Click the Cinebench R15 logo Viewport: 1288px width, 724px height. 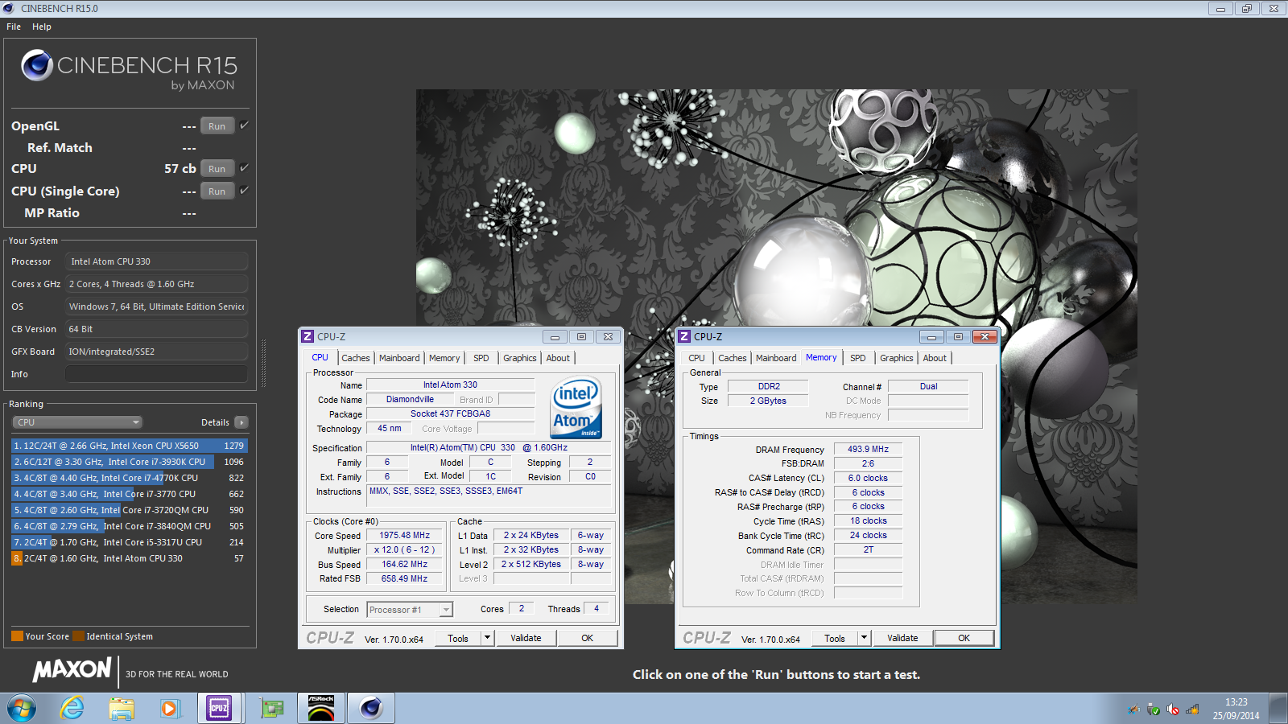129,71
